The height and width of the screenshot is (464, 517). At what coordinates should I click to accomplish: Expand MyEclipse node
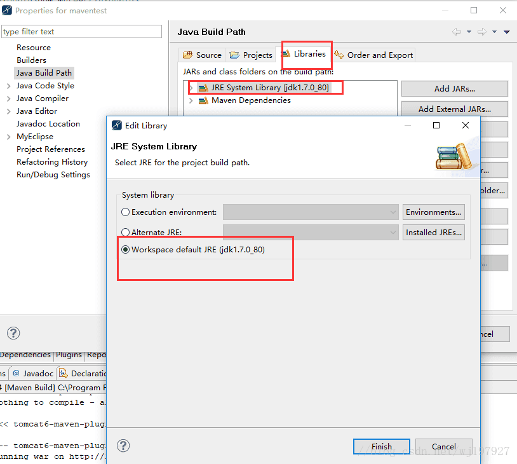pos(8,137)
